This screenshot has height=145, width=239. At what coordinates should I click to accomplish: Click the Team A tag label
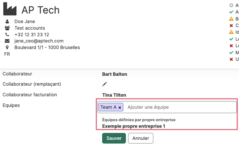pyautogui.click(x=108, y=107)
